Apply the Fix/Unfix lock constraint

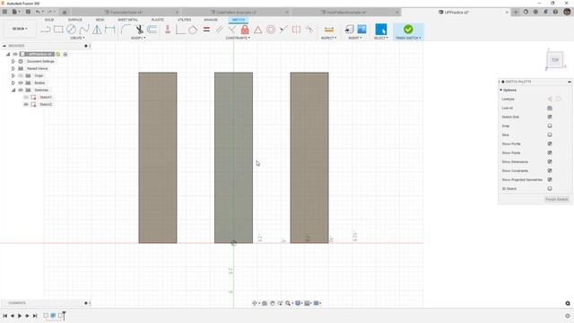point(245,30)
